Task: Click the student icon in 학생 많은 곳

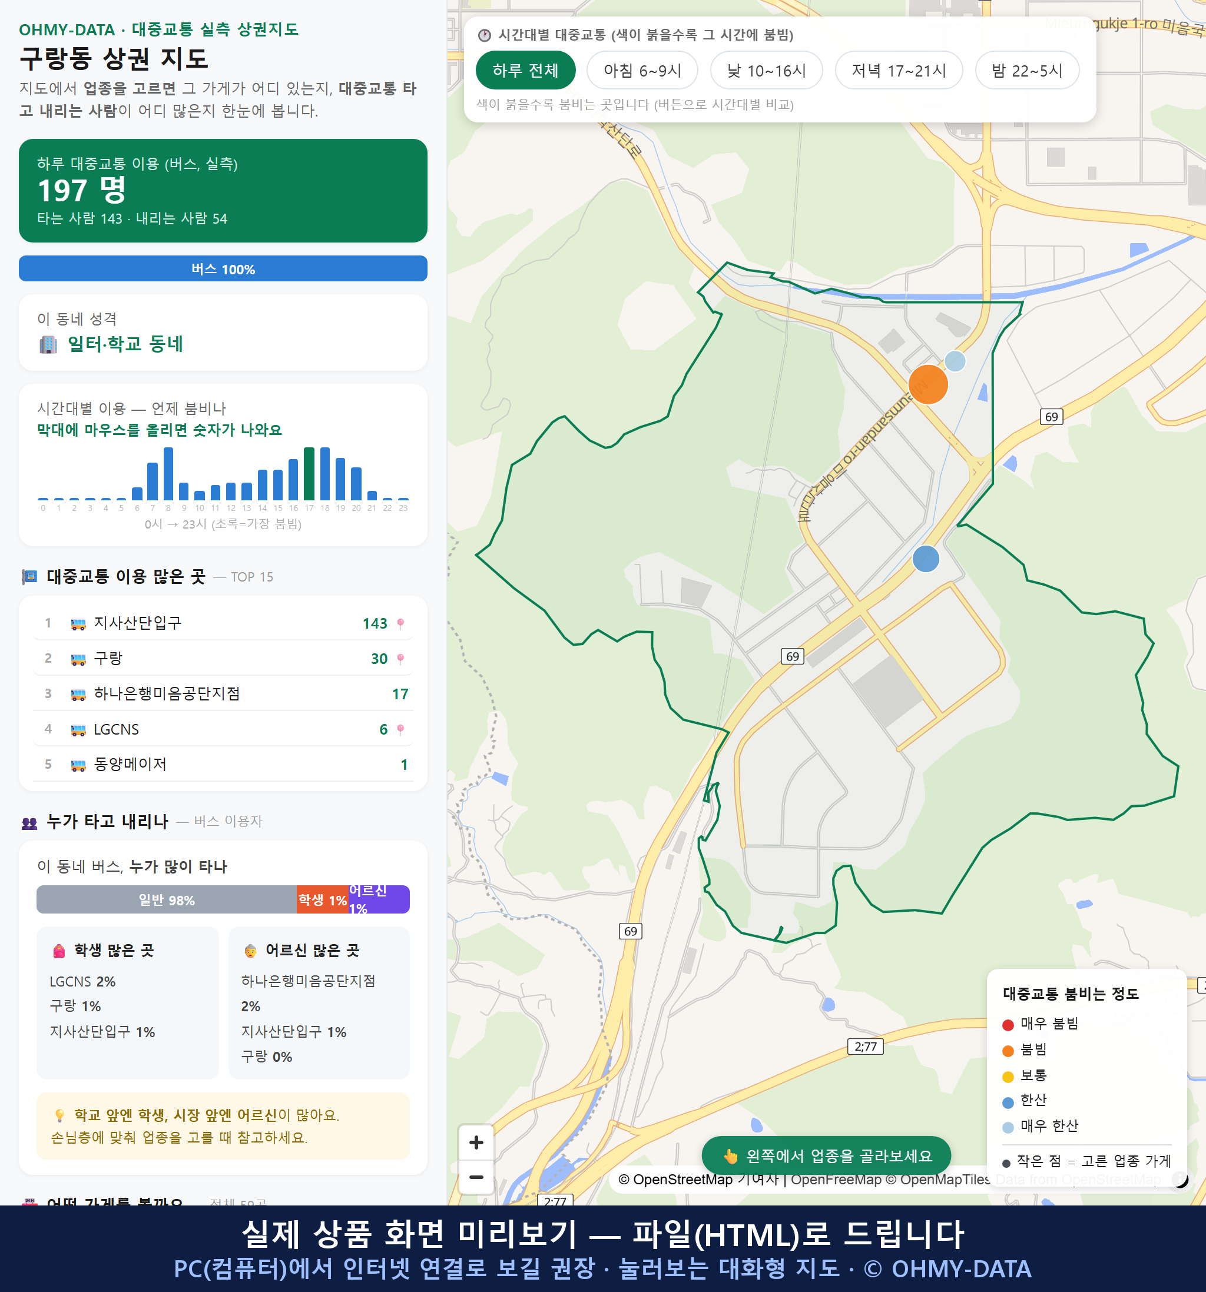Action: pos(58,951)
